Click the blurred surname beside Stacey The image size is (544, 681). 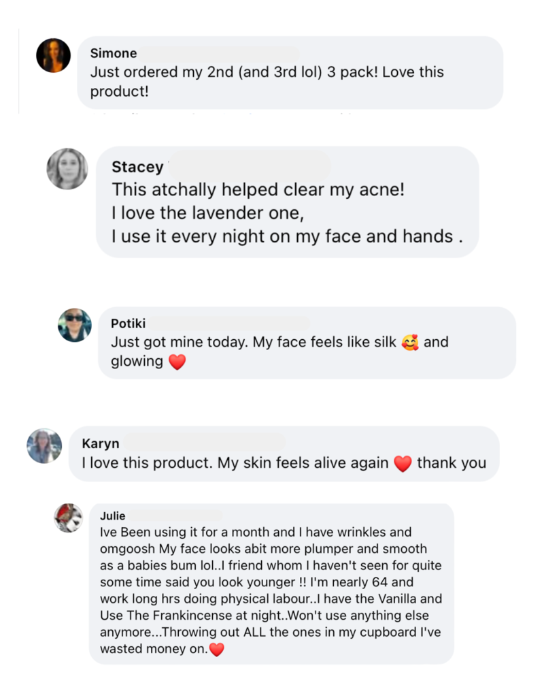(x=248, y=165)
